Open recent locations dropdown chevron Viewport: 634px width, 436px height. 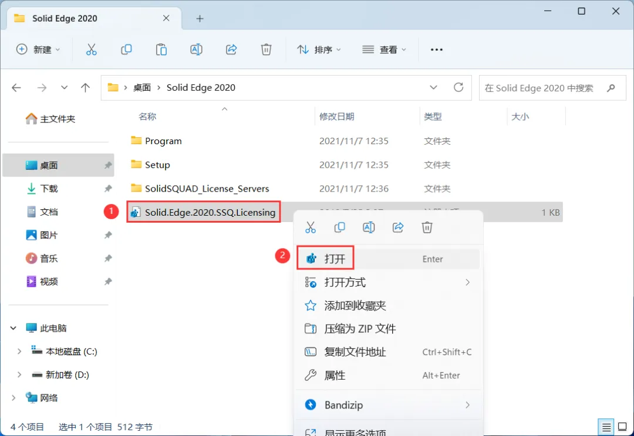tap(64, 87)
